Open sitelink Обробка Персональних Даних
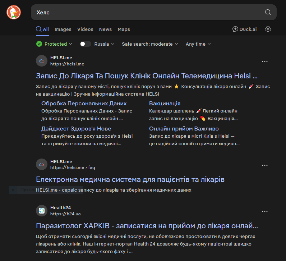 pos(84,104)
